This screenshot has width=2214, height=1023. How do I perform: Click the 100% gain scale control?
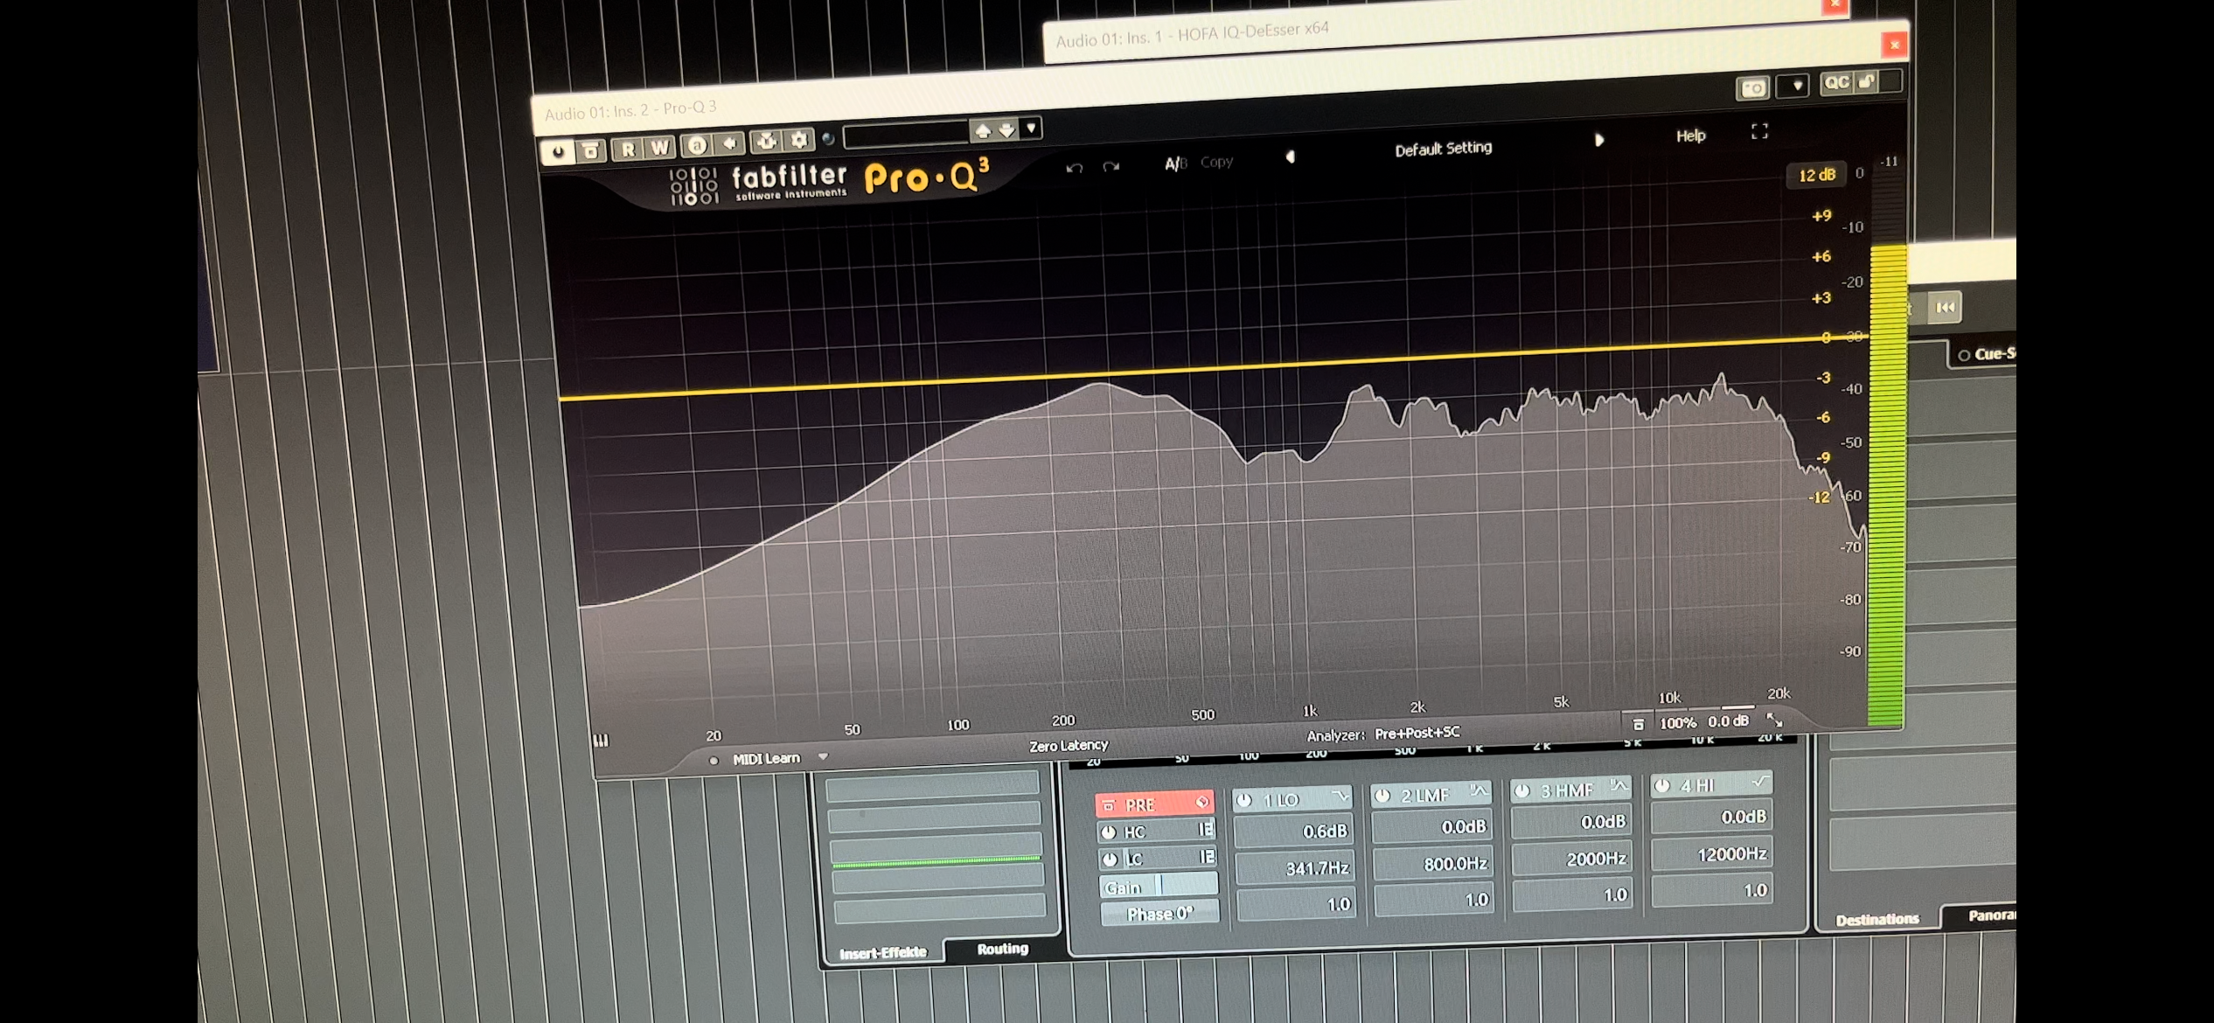[x=1677, y=723]
